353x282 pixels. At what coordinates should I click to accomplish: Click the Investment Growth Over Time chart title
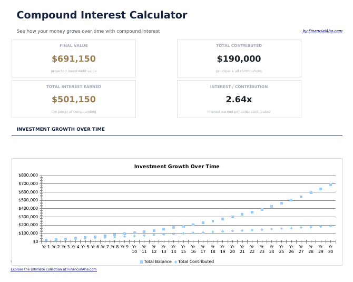[x=177, y=167]
